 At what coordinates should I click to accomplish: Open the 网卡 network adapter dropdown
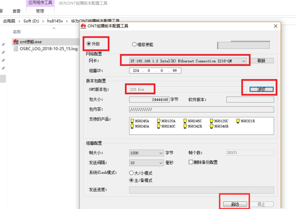tap(188, 61)
